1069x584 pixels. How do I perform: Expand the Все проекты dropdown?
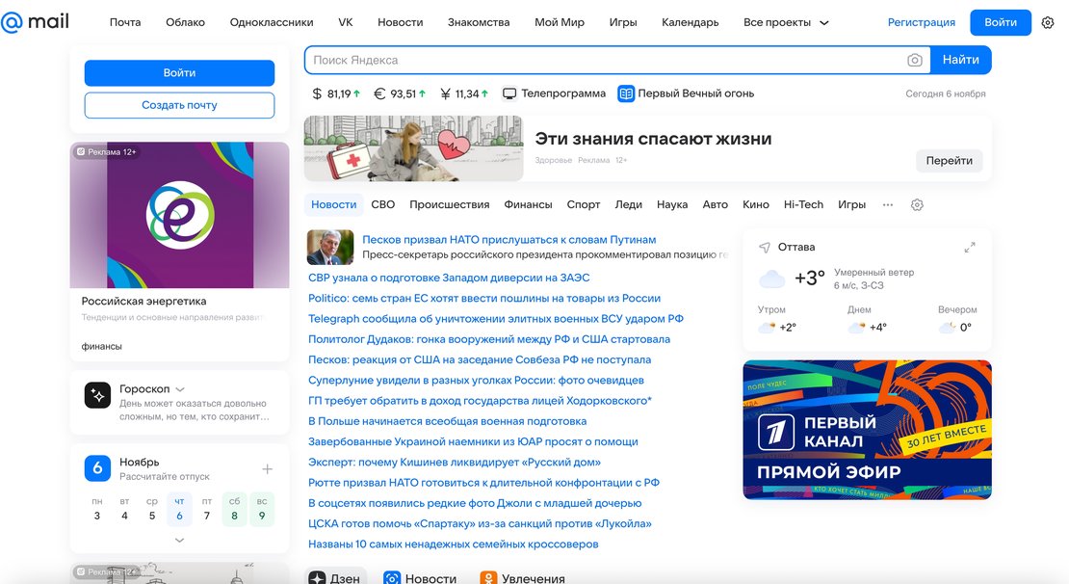(823, 21)
